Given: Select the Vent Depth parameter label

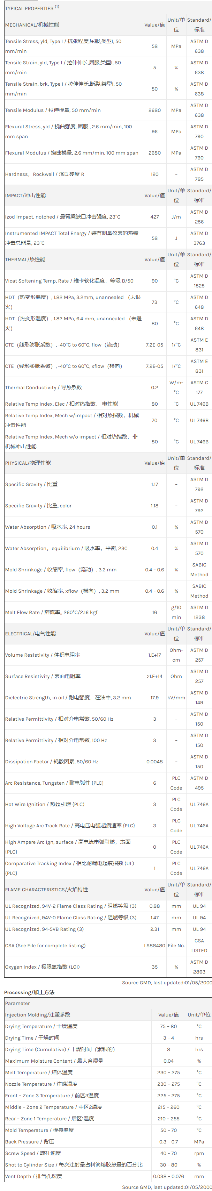Looking at the screenshot, I should (x=33, y=1176).
